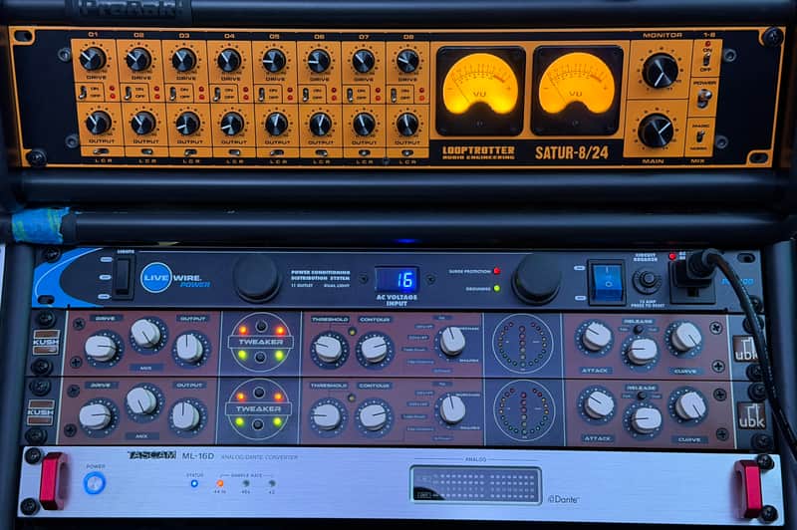The image size is (797, 530).
Task: Click the left pull-out light knob on Live Wire
Action: point(256,278)
